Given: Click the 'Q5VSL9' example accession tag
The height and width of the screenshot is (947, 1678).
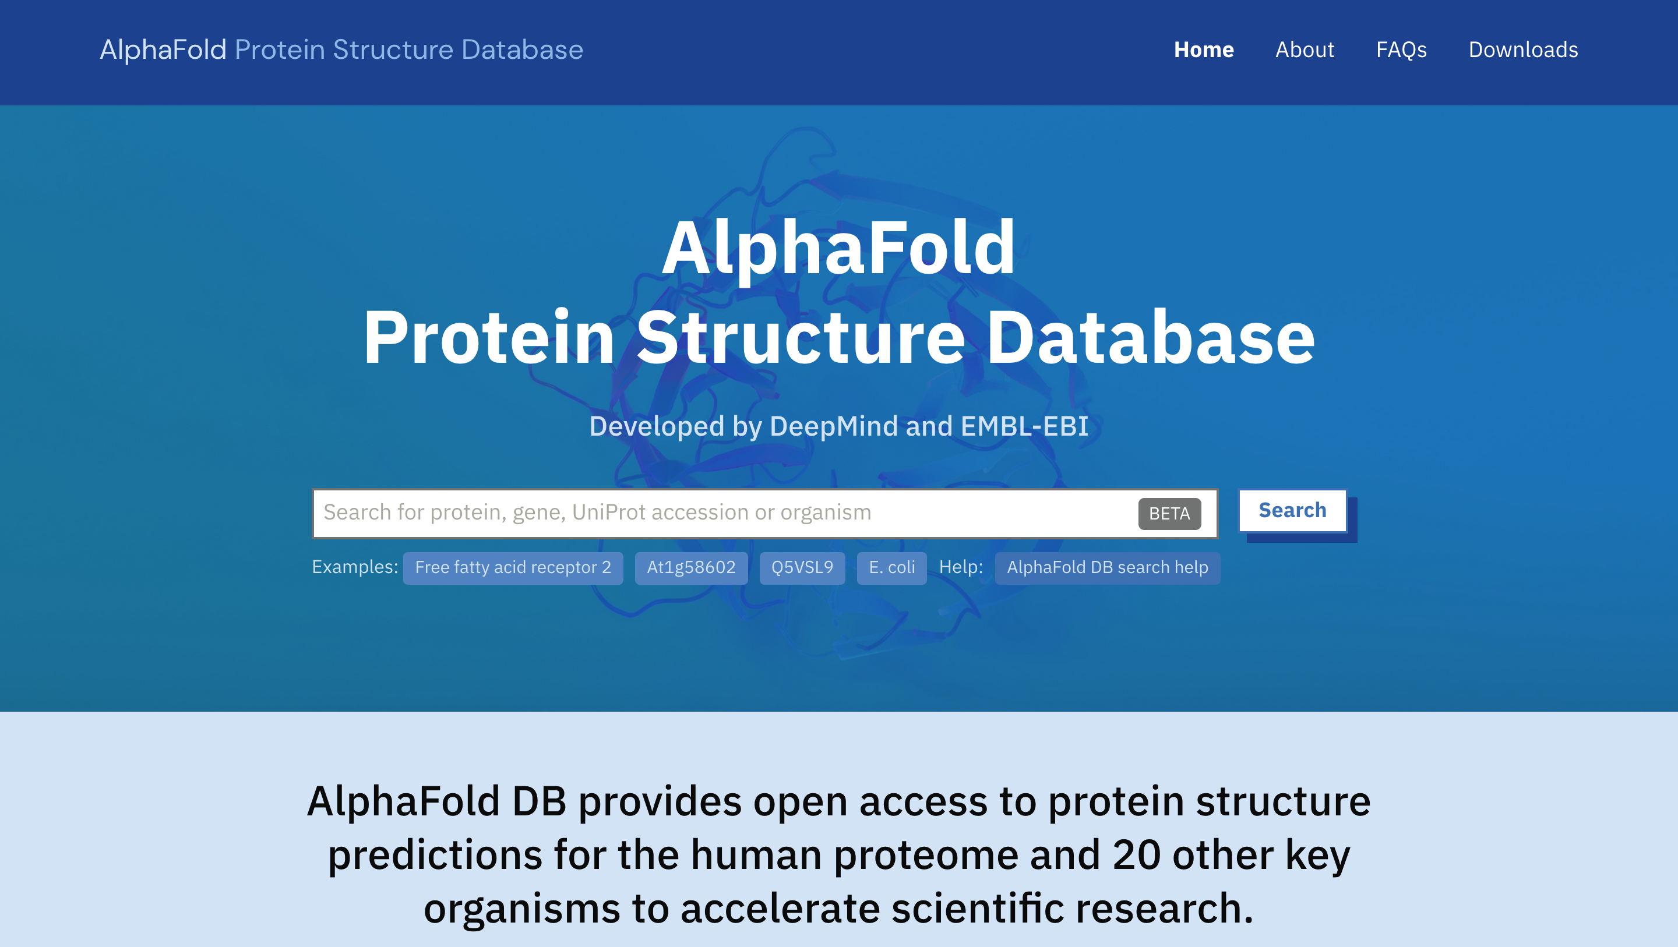Looking at the screenshot, I should (802, 567).
